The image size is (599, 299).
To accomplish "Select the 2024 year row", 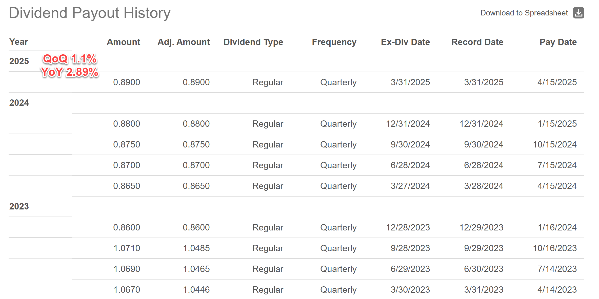I will click(19, 103).
